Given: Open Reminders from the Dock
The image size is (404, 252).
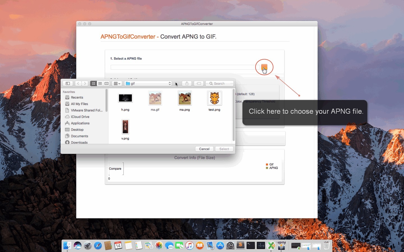Looking at the screenshot, I should 139,246.
